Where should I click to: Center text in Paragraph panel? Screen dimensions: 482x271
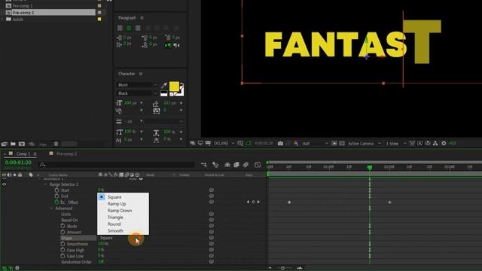tap(129, 28)
